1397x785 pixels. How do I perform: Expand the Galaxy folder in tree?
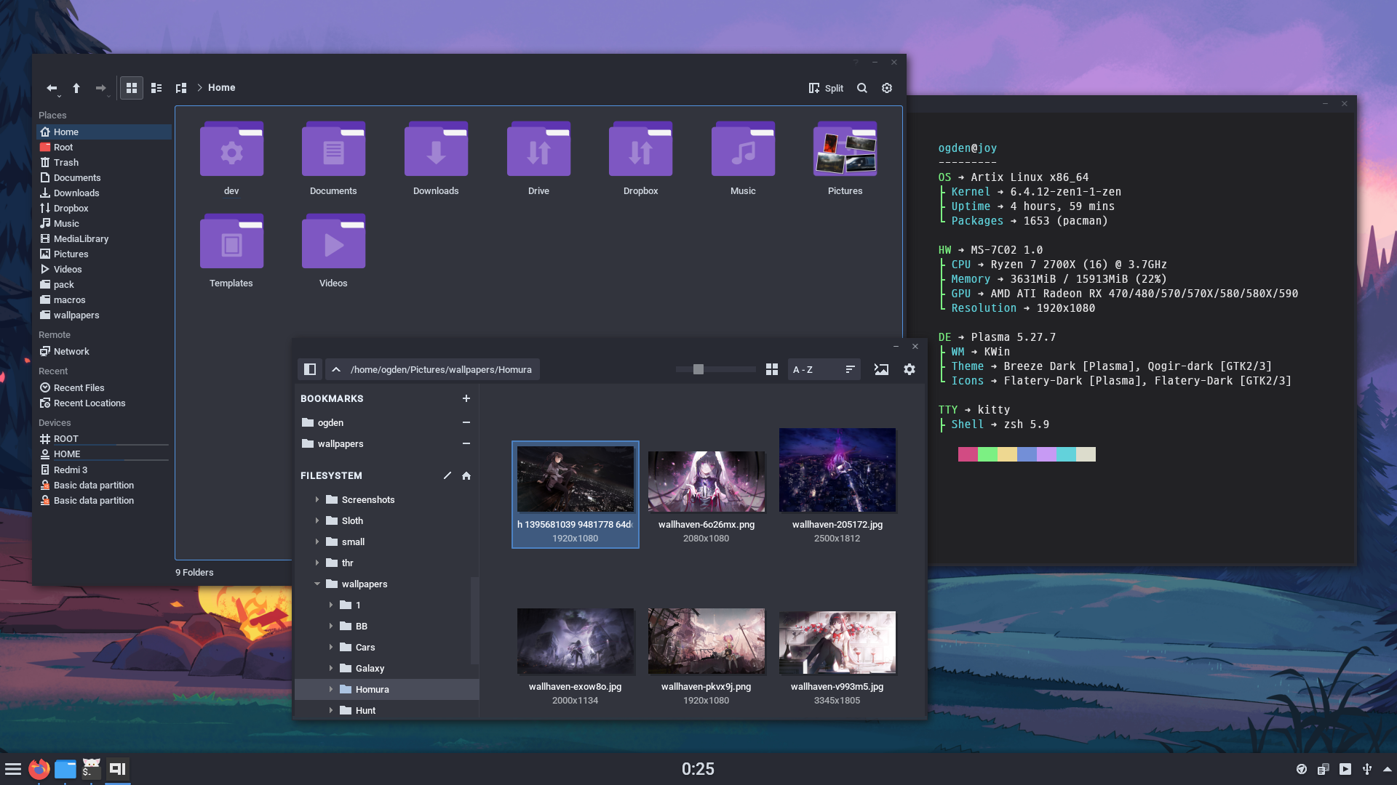click(x=331, y=668)
